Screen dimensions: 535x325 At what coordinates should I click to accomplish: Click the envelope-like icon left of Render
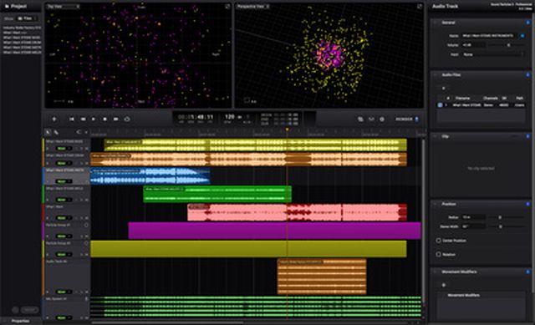[x=371, y=119]
